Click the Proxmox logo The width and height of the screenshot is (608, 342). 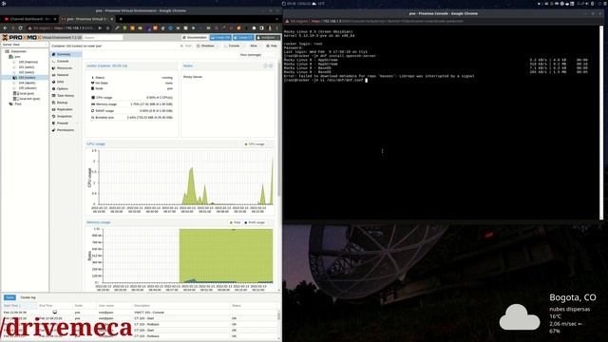pos(22,38)
